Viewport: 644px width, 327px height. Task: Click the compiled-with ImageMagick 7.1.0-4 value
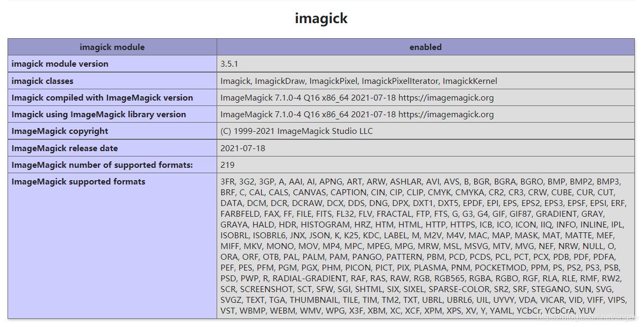point(357,98)
